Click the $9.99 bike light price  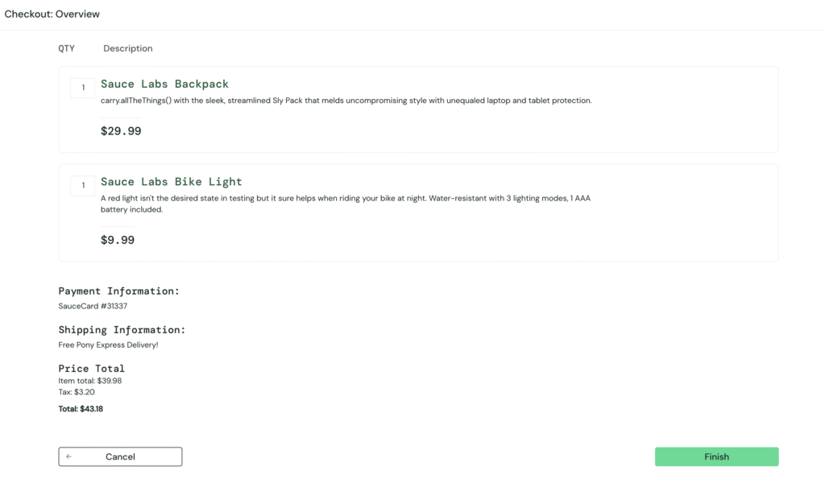118,240
